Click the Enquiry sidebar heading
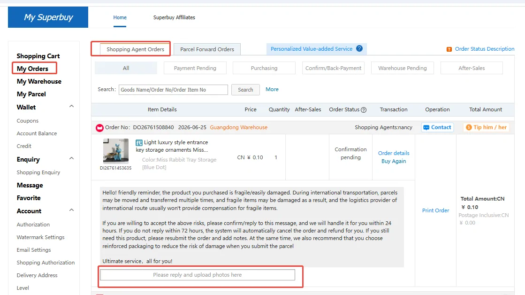This screenshot has width=525, height=295. tap(28, 160)
